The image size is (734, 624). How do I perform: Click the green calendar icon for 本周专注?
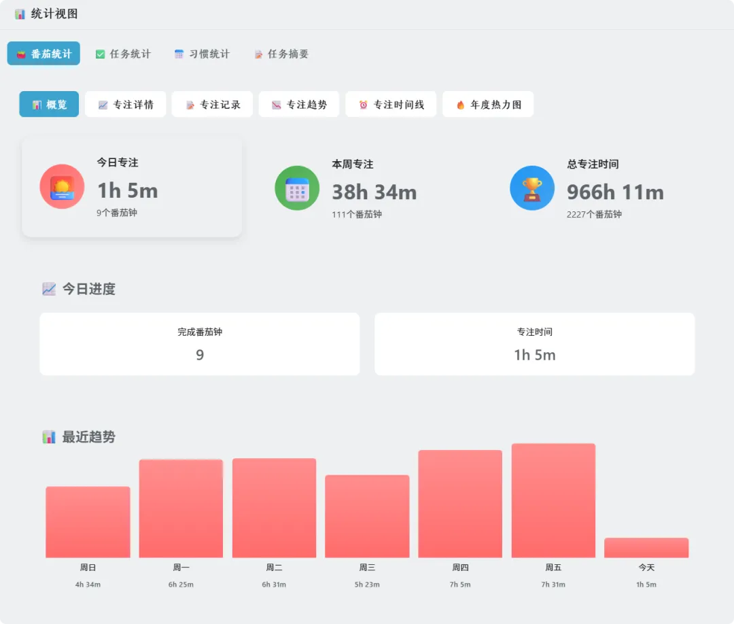pyautogui.click(x=297, y=188)
